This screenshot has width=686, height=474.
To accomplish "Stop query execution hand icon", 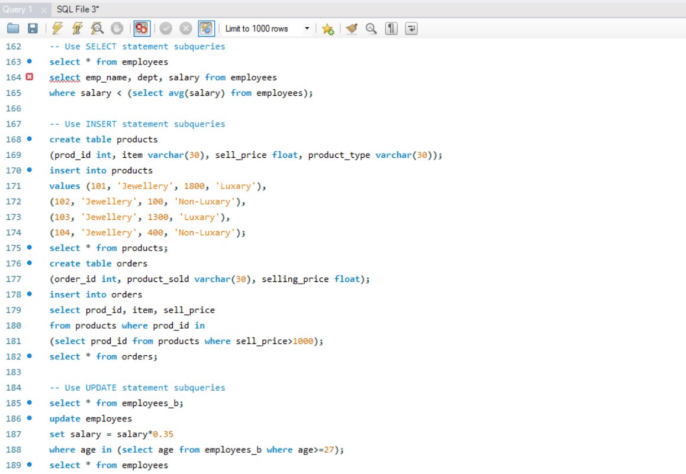I will (x=117, y=29).
